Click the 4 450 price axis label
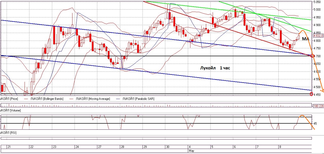324x154 pixels. click(x=318, y=95)
